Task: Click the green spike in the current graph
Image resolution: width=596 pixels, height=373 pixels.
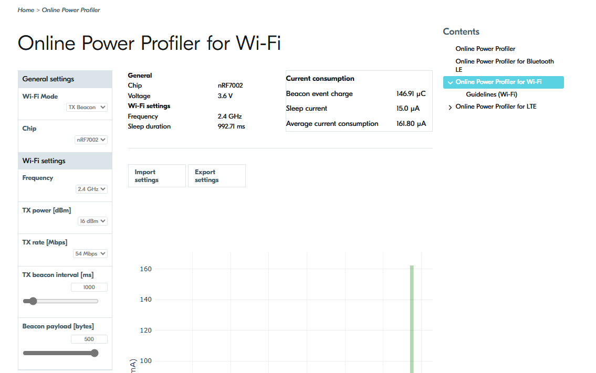Action: pyautogui.click(x=412, y=315)
